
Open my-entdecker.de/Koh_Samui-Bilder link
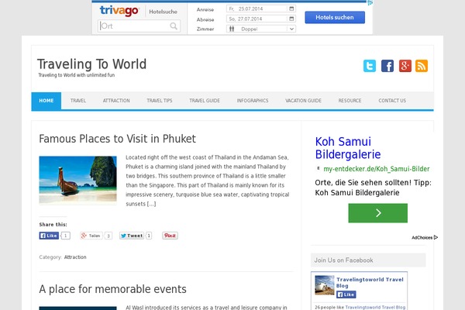[377, 169]
